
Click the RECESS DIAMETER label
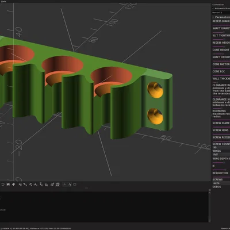click(221, 21)
